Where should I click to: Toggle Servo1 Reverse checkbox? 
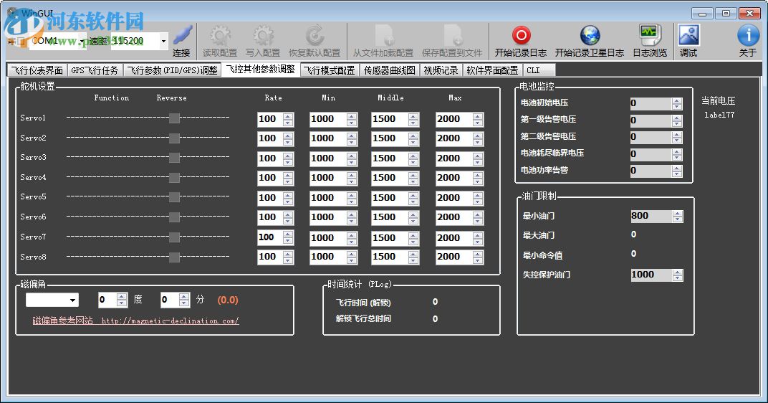click(174, 118)
